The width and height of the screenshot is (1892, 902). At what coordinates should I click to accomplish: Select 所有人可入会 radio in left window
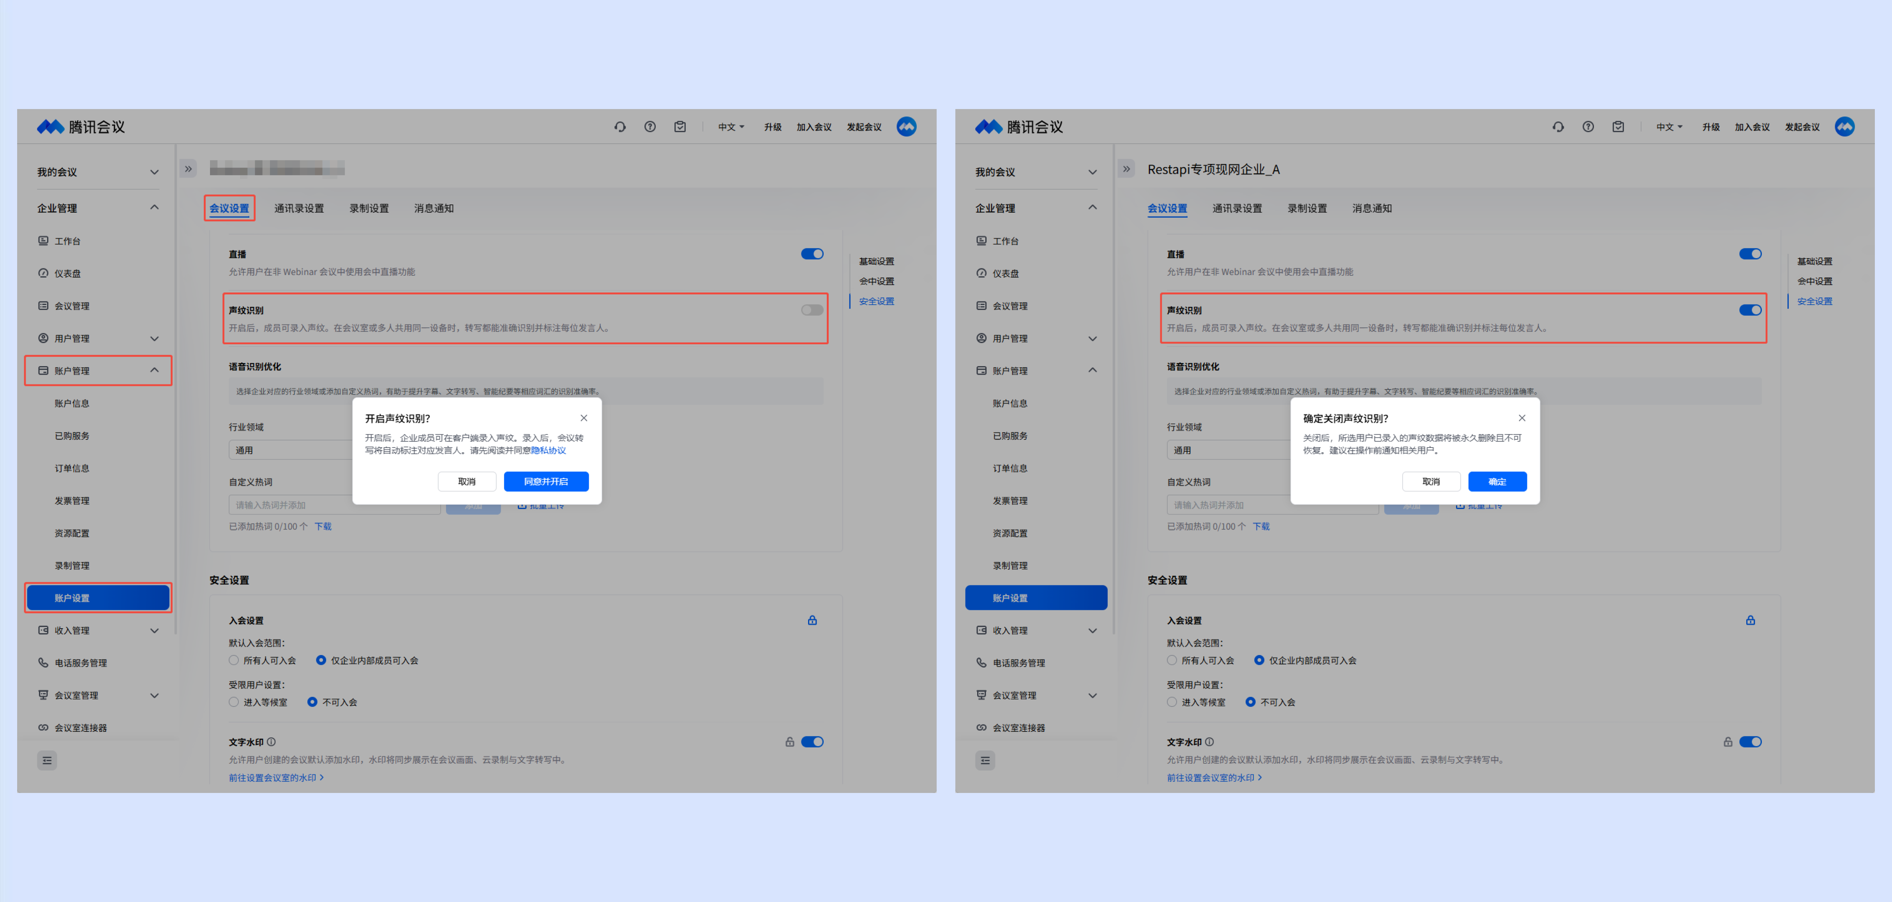coord(233,661)
